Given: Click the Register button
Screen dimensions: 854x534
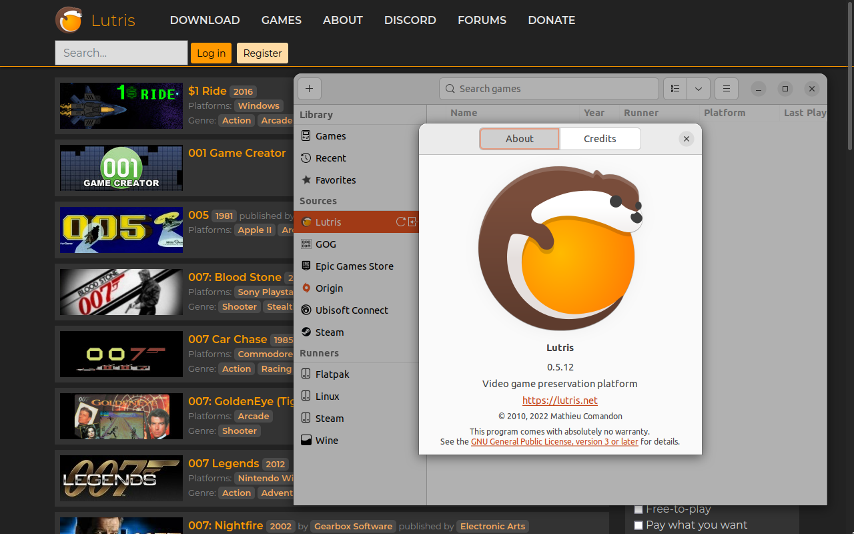Looking at the screenshot, I should tap(262, 53).
